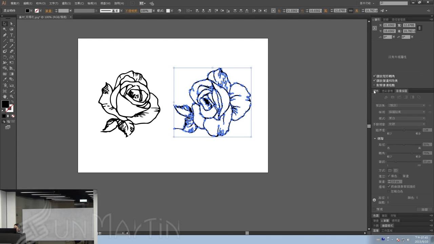
Task: Select the Eraser tool
Action: click(x=12, y=52)
